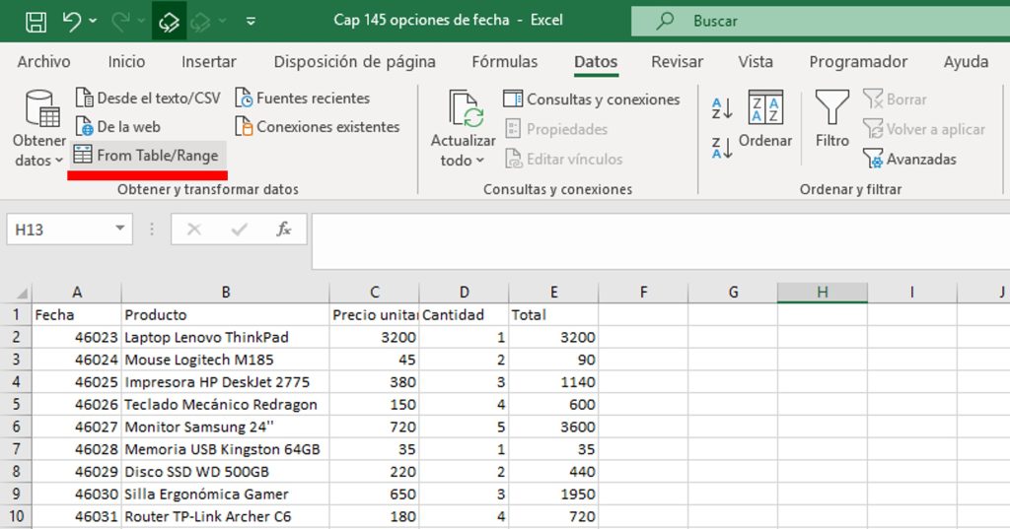This screenshot has width=1010, height=529.
Task: Open Avanzadas filter options
Action: pos(909,159)
